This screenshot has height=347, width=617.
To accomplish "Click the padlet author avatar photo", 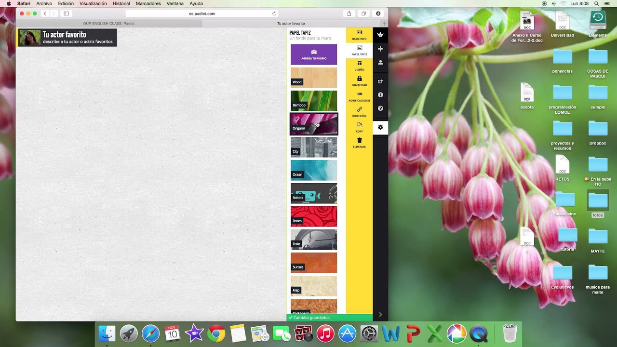I will (x=30, y=38).
